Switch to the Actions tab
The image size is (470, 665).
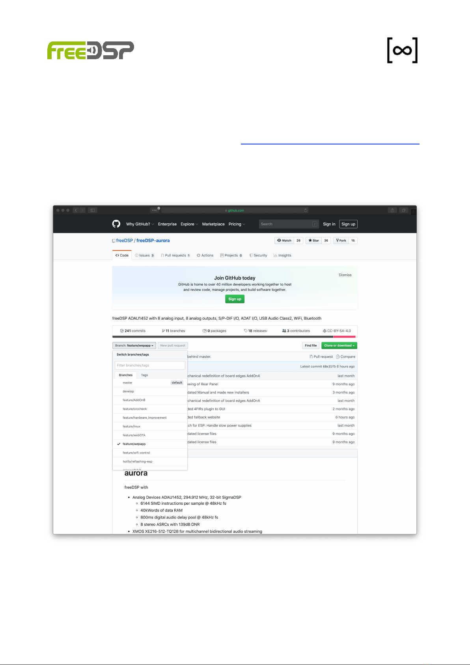[205, 255]
